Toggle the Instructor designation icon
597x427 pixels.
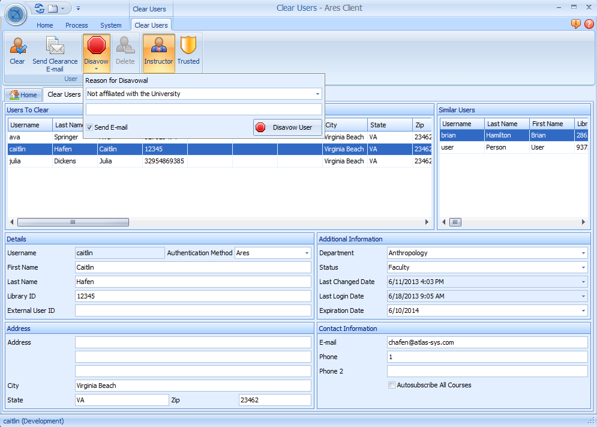[x=158, y=53]
